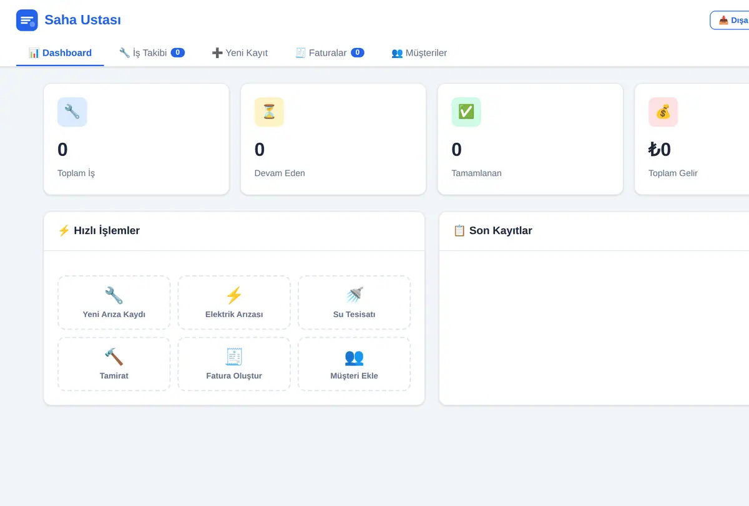Viewport: 749px width, 506px height.
Task: Click the money bag icon above Toplam Gelir
Action: click(x=663, y=112)
